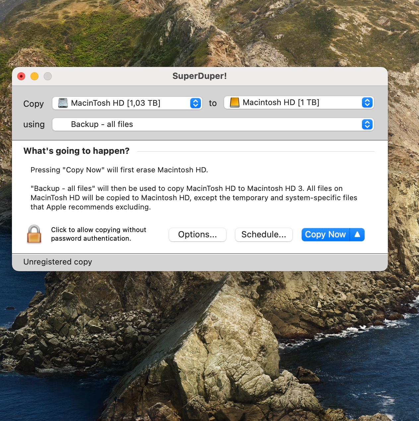Click the Unregistered copy status text
Screen dimensions: 419x421
tap(58, 262)
